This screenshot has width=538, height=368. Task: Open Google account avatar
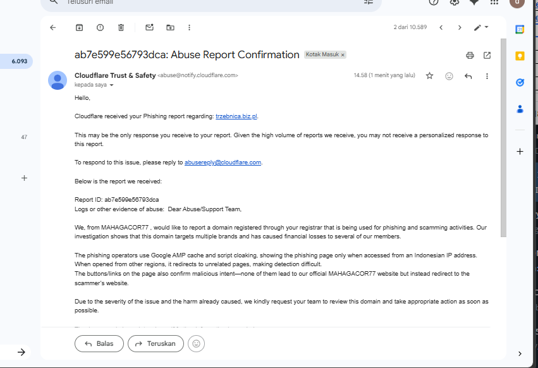pos(517,3)
